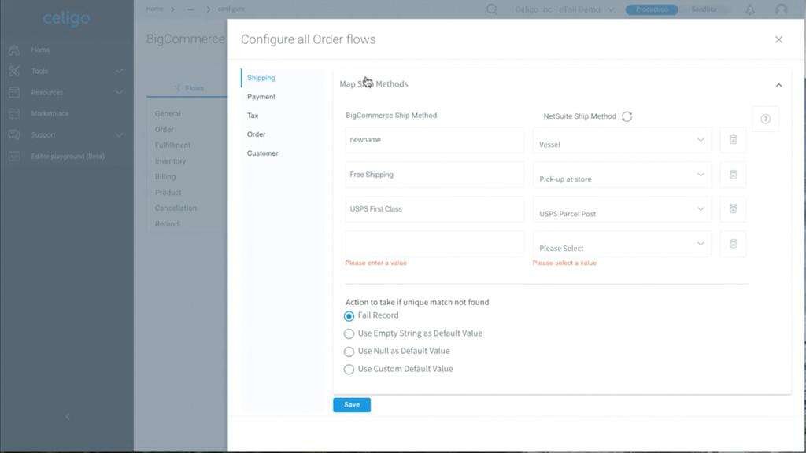Select Use Custom Default Value
The image size is (806, 453).
coord(349,370)
